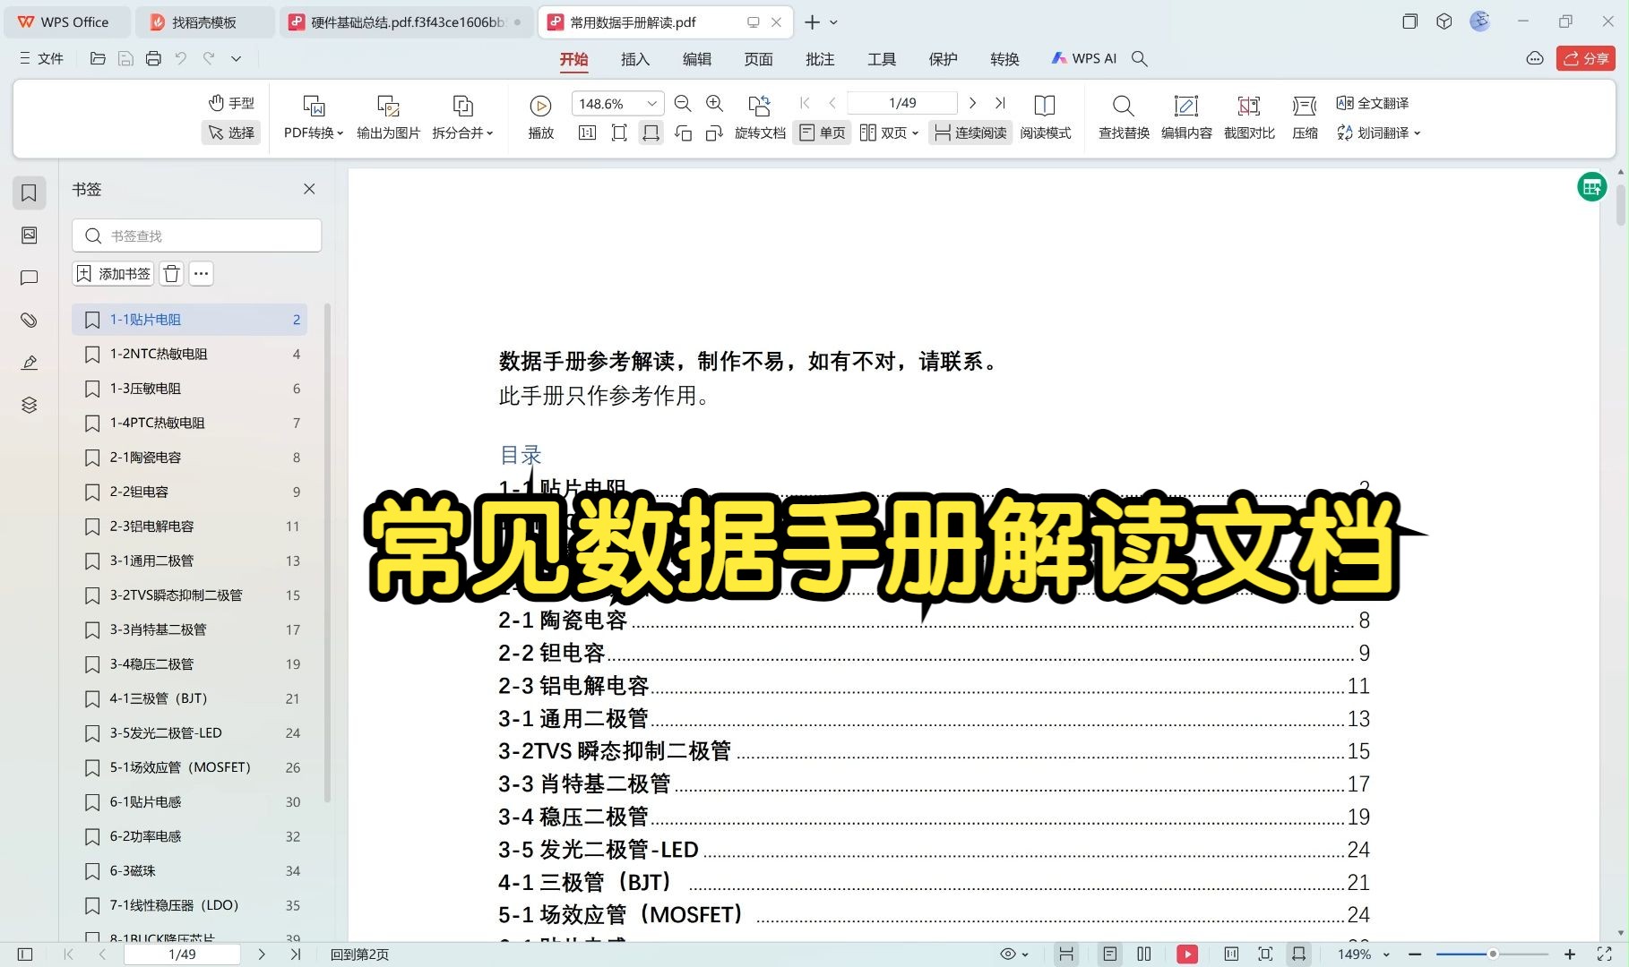
Task: Open the attachments paperclip sidebar icon
Action: pyautogui.click(x=29, y=320)
